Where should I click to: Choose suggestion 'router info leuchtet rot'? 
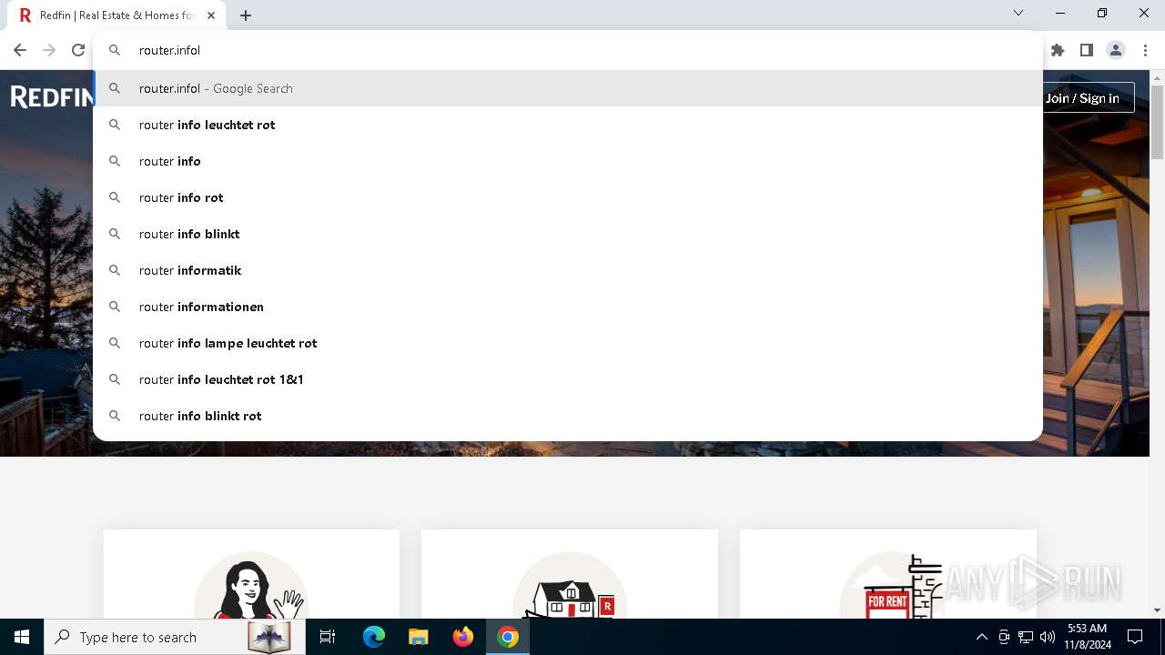click(x=568, y=125)
